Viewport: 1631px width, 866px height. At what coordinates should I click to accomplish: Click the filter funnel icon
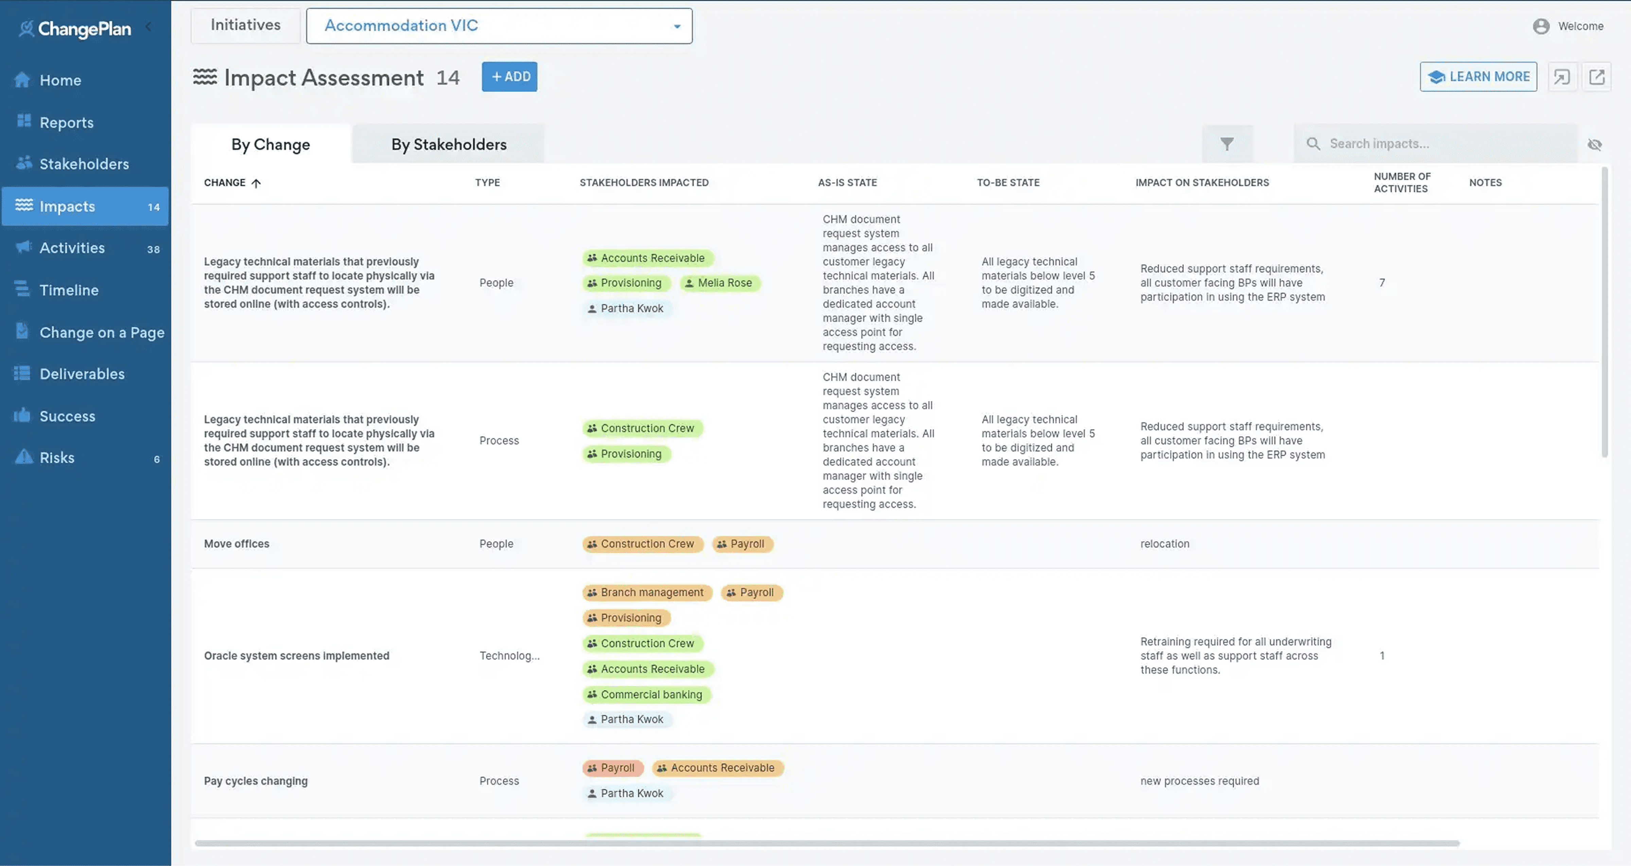[x=1226, y=144]
